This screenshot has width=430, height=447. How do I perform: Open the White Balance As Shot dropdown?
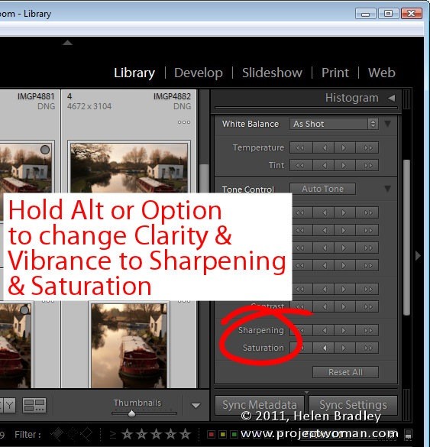coord(334,124)
